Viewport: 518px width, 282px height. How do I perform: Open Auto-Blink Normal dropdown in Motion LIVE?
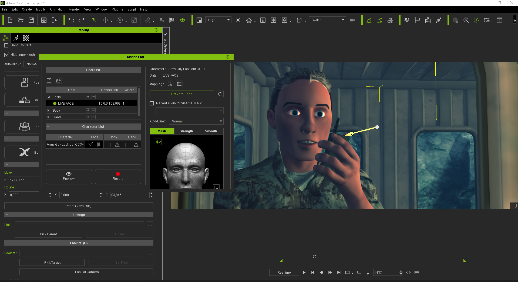(196, 121)
